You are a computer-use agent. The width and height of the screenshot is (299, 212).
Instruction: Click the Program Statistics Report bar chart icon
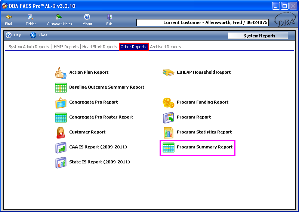coord(168,132)
